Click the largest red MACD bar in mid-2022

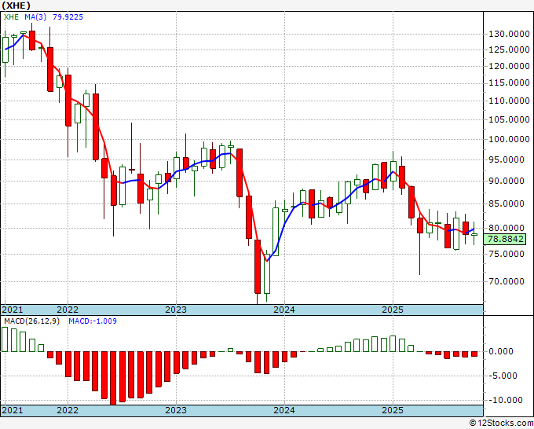click(113, 378)
